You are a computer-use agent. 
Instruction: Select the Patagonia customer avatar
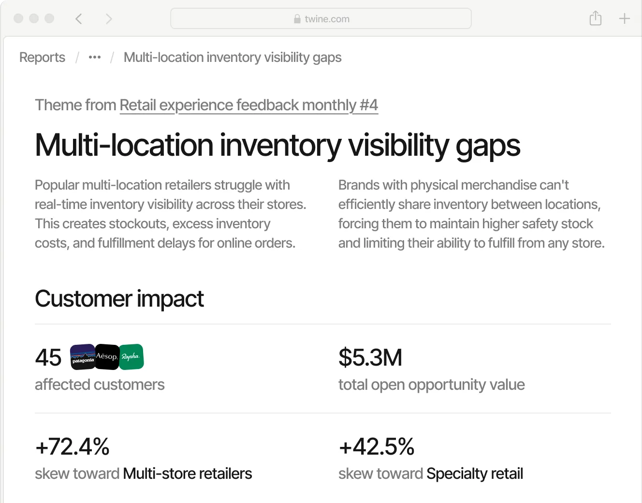click(83, 356)
